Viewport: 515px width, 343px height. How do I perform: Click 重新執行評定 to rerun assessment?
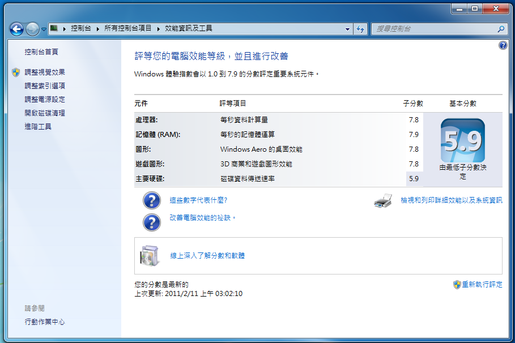[x=482, y=285]
